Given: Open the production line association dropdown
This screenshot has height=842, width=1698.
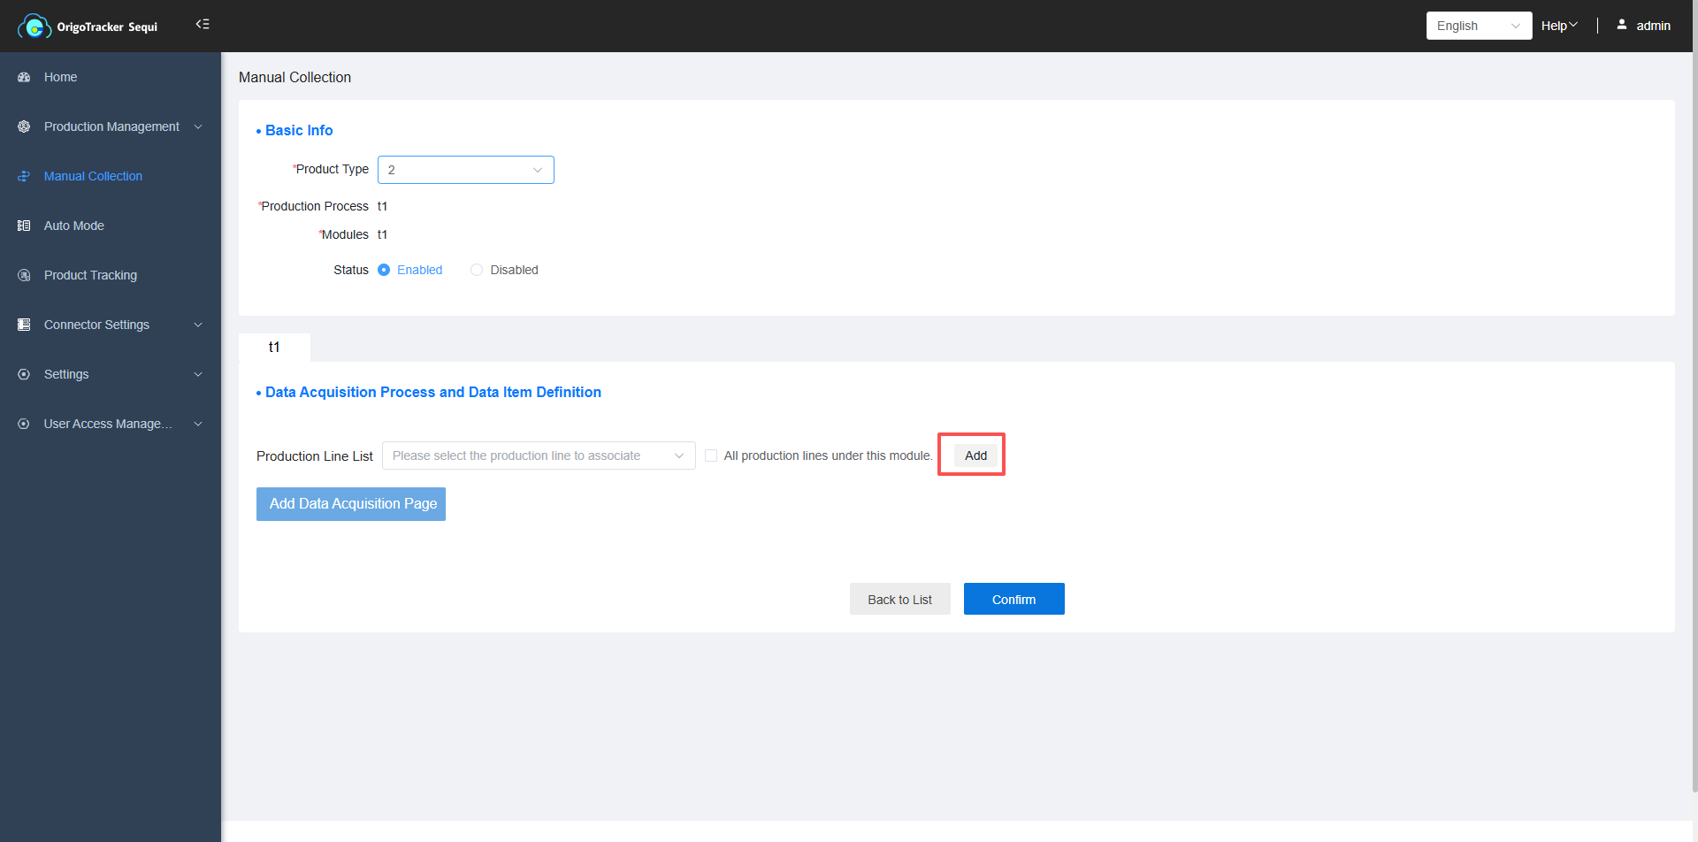Looking at the screenshot, I should click(x=538, y=456).
